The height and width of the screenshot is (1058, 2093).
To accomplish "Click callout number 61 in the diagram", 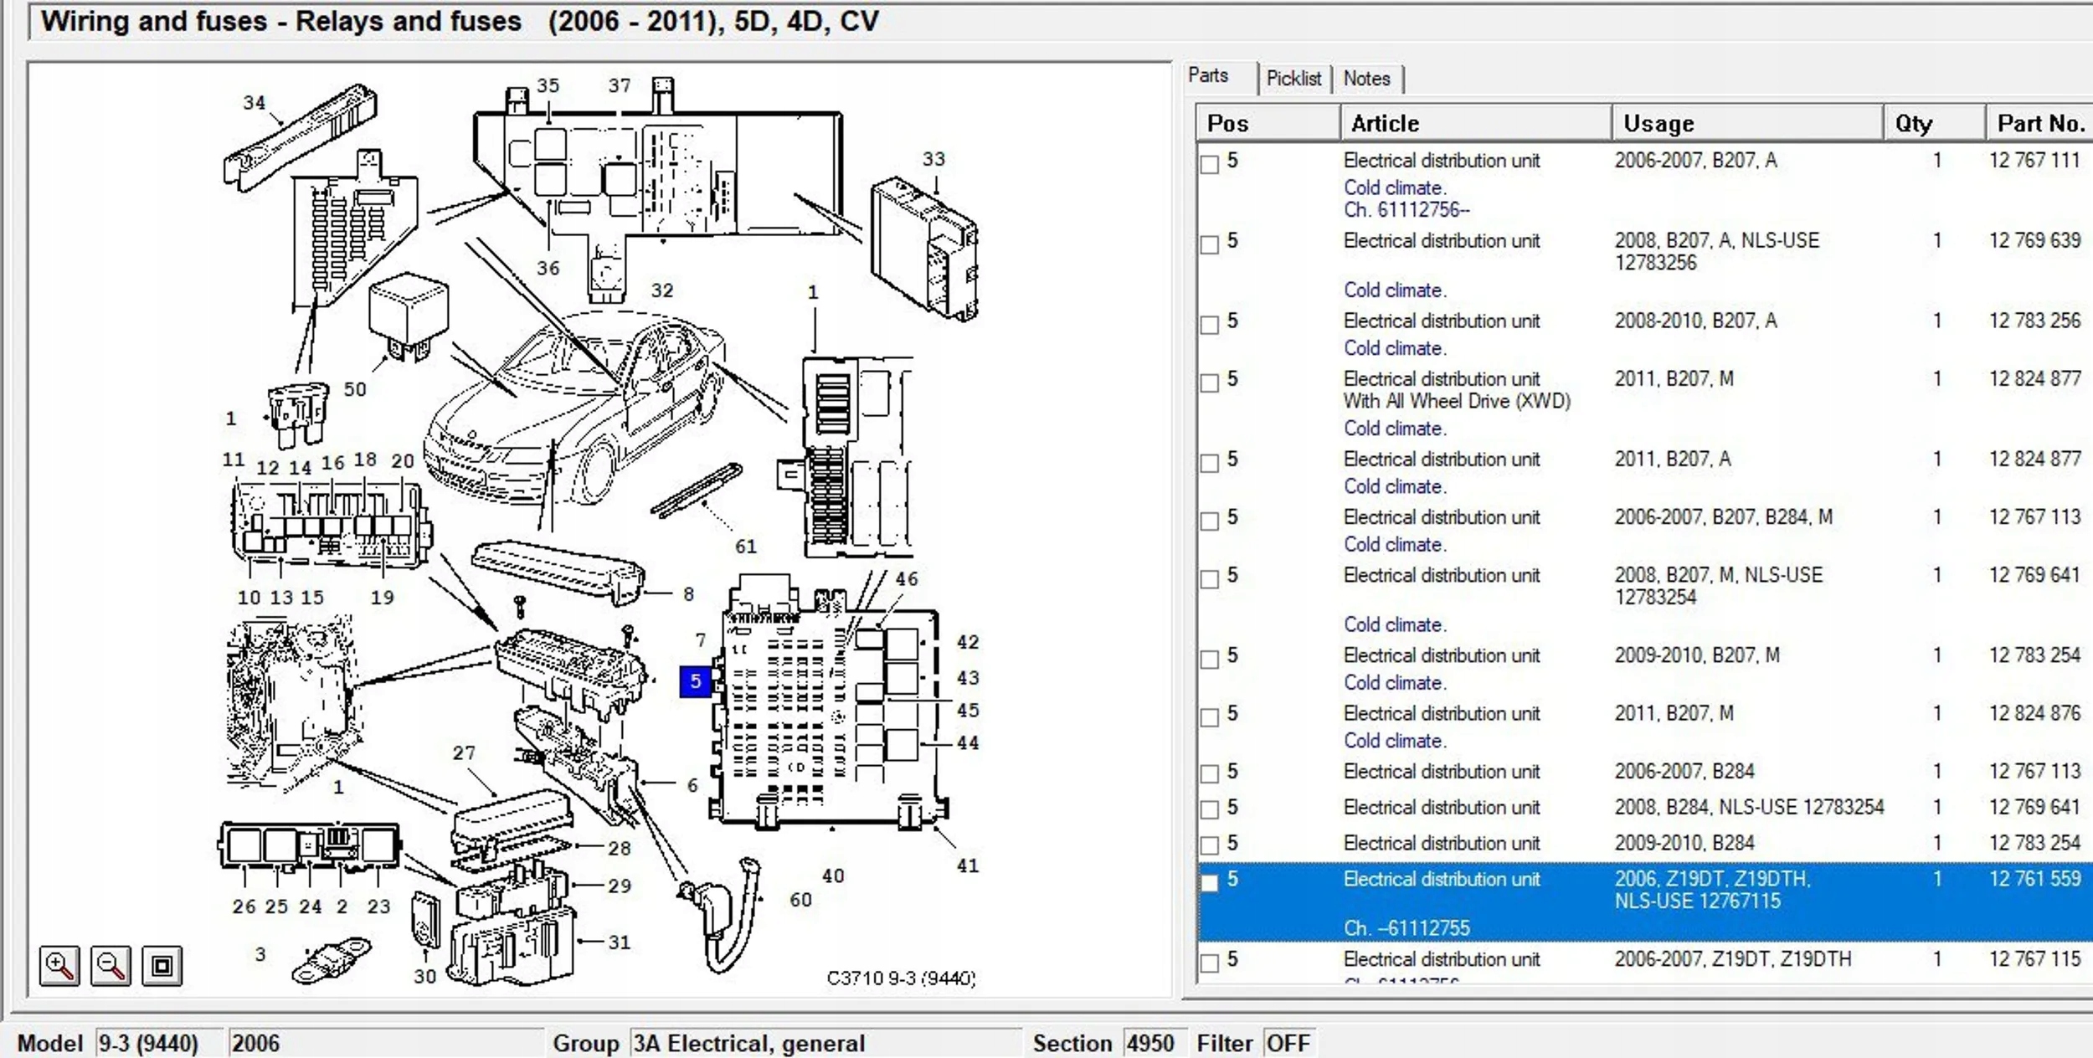I will [746, 547].
